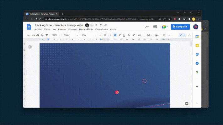Screen dimensions: 223x125
Task: Open Ver menu
Action: tap(54, 29)
